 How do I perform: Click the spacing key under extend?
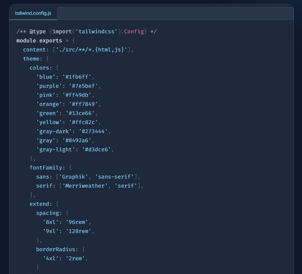pos(48,213)
